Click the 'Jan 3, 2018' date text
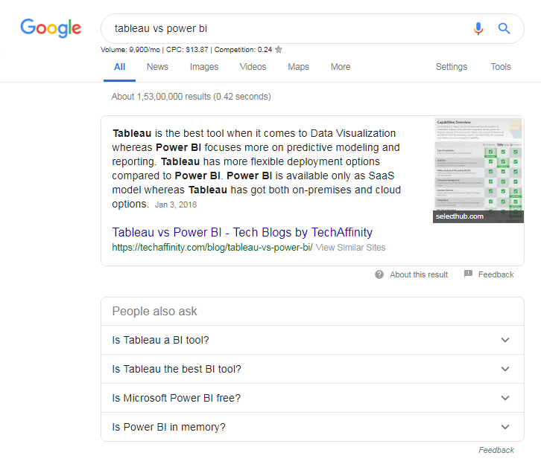The height and width of the screenshot is (473, 541). pos(176,205)
